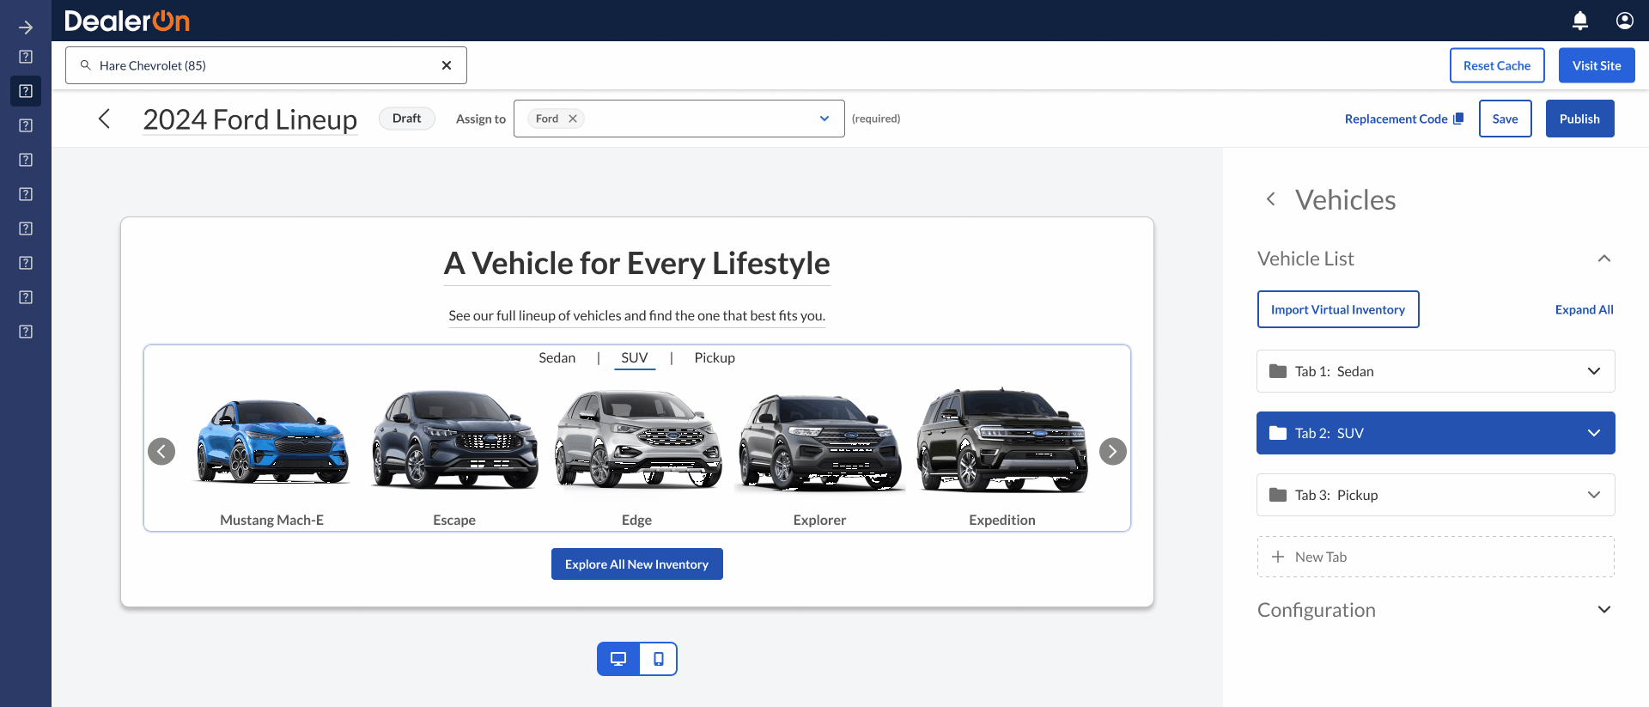1649x707 pixels.
Task: Click Import Virtual Inventory
Action: (1338, 309)
